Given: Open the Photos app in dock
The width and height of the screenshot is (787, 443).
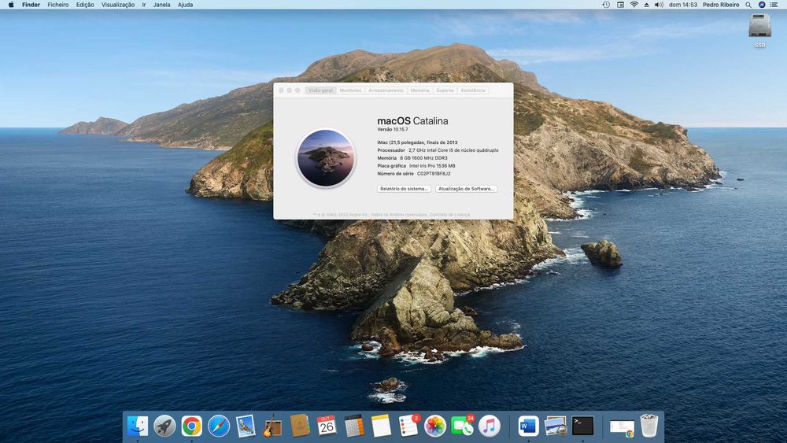Looking at the screenshot, I should click(435, 426).
